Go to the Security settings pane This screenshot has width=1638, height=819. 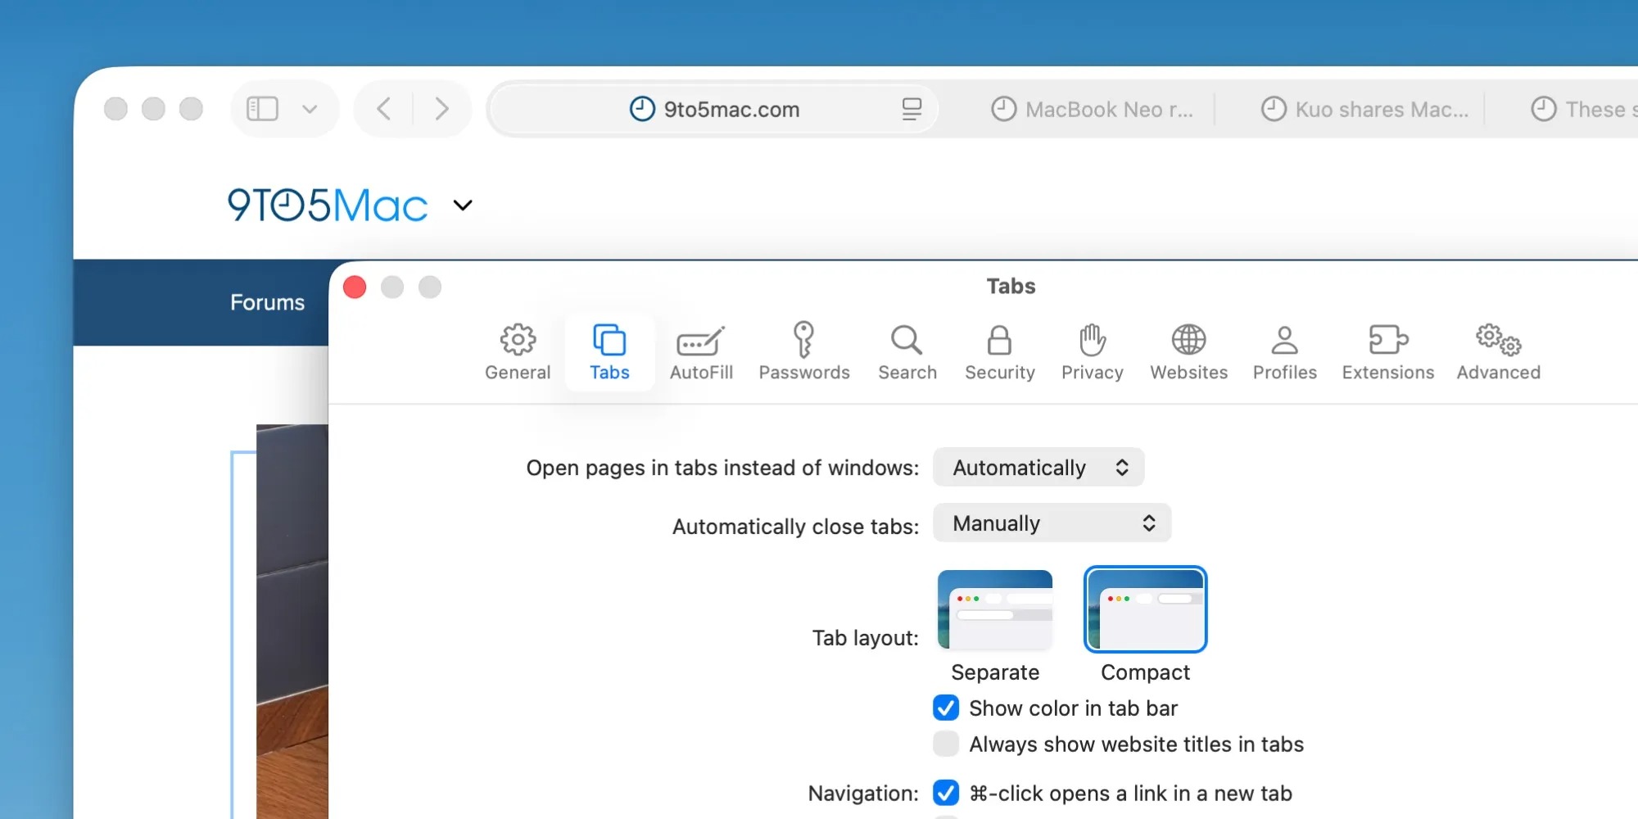(999, 352)
